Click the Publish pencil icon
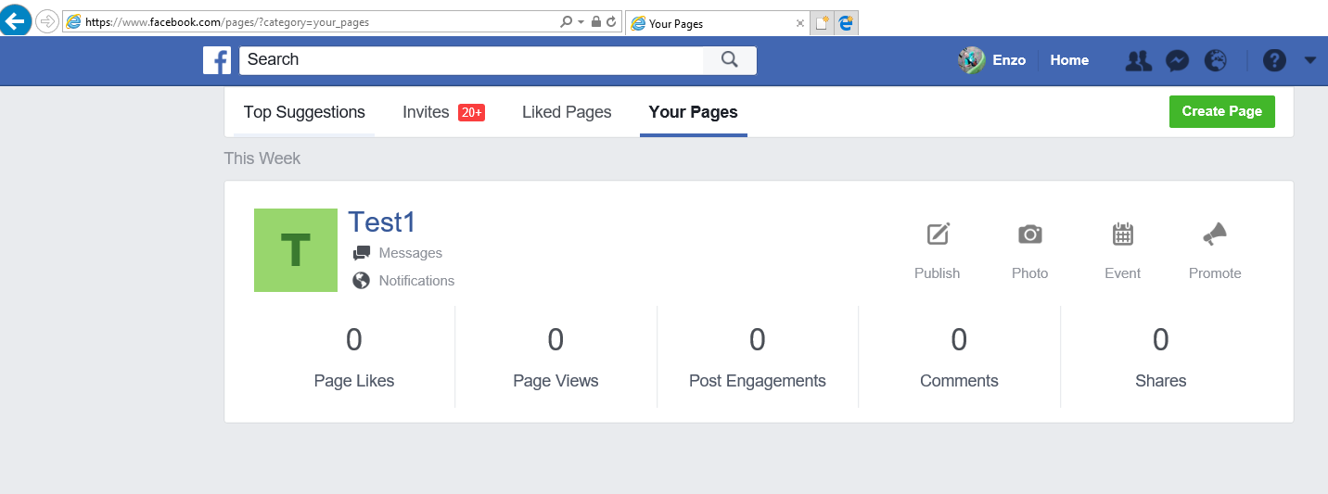The image size is (1328, 494). pos(938,234)
